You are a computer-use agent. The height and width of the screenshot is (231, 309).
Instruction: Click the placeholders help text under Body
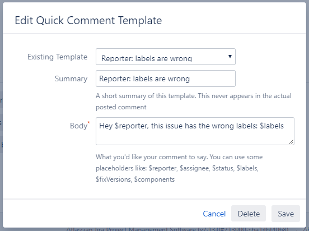click(179, 168)
